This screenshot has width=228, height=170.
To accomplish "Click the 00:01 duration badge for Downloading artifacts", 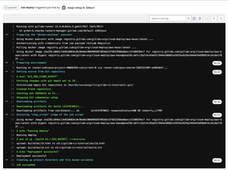I will [217, 102].
